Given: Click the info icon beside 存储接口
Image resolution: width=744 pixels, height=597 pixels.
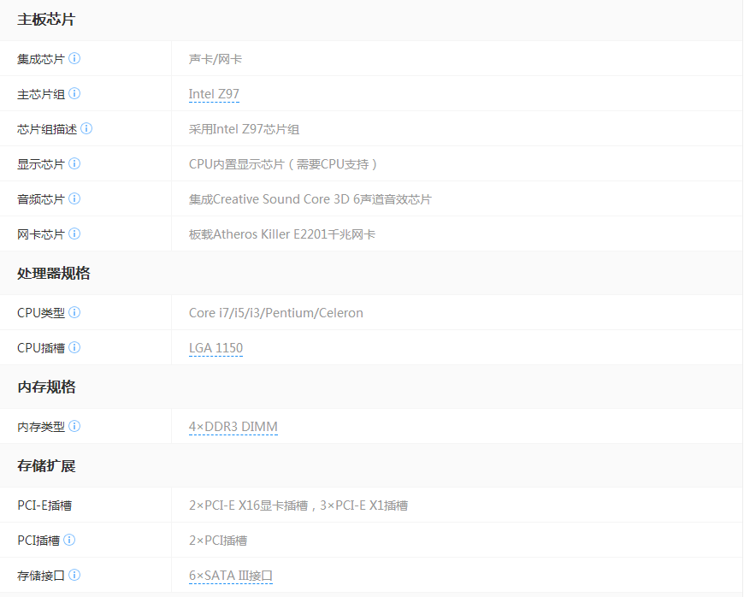Looking at the screenshot, I should pos(74,575).
